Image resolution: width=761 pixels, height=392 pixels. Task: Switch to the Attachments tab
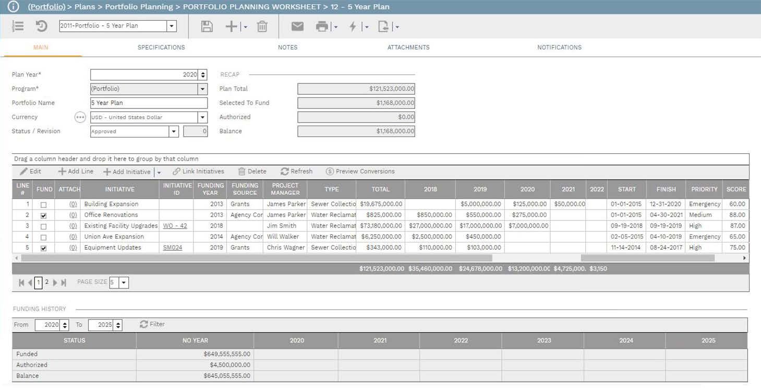click(x=408, y=47)
